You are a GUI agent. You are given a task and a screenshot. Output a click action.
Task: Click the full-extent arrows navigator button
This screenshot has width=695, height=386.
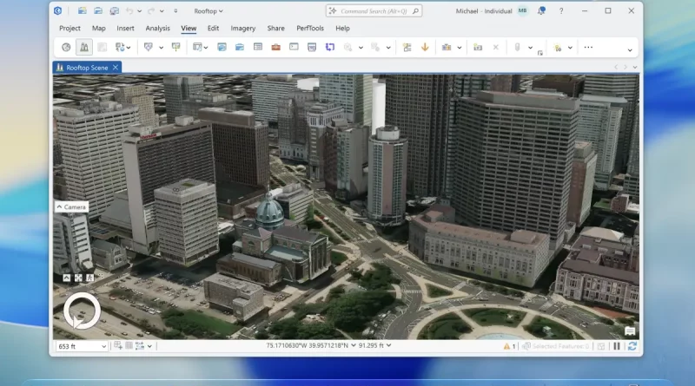(x=78, y=278)
